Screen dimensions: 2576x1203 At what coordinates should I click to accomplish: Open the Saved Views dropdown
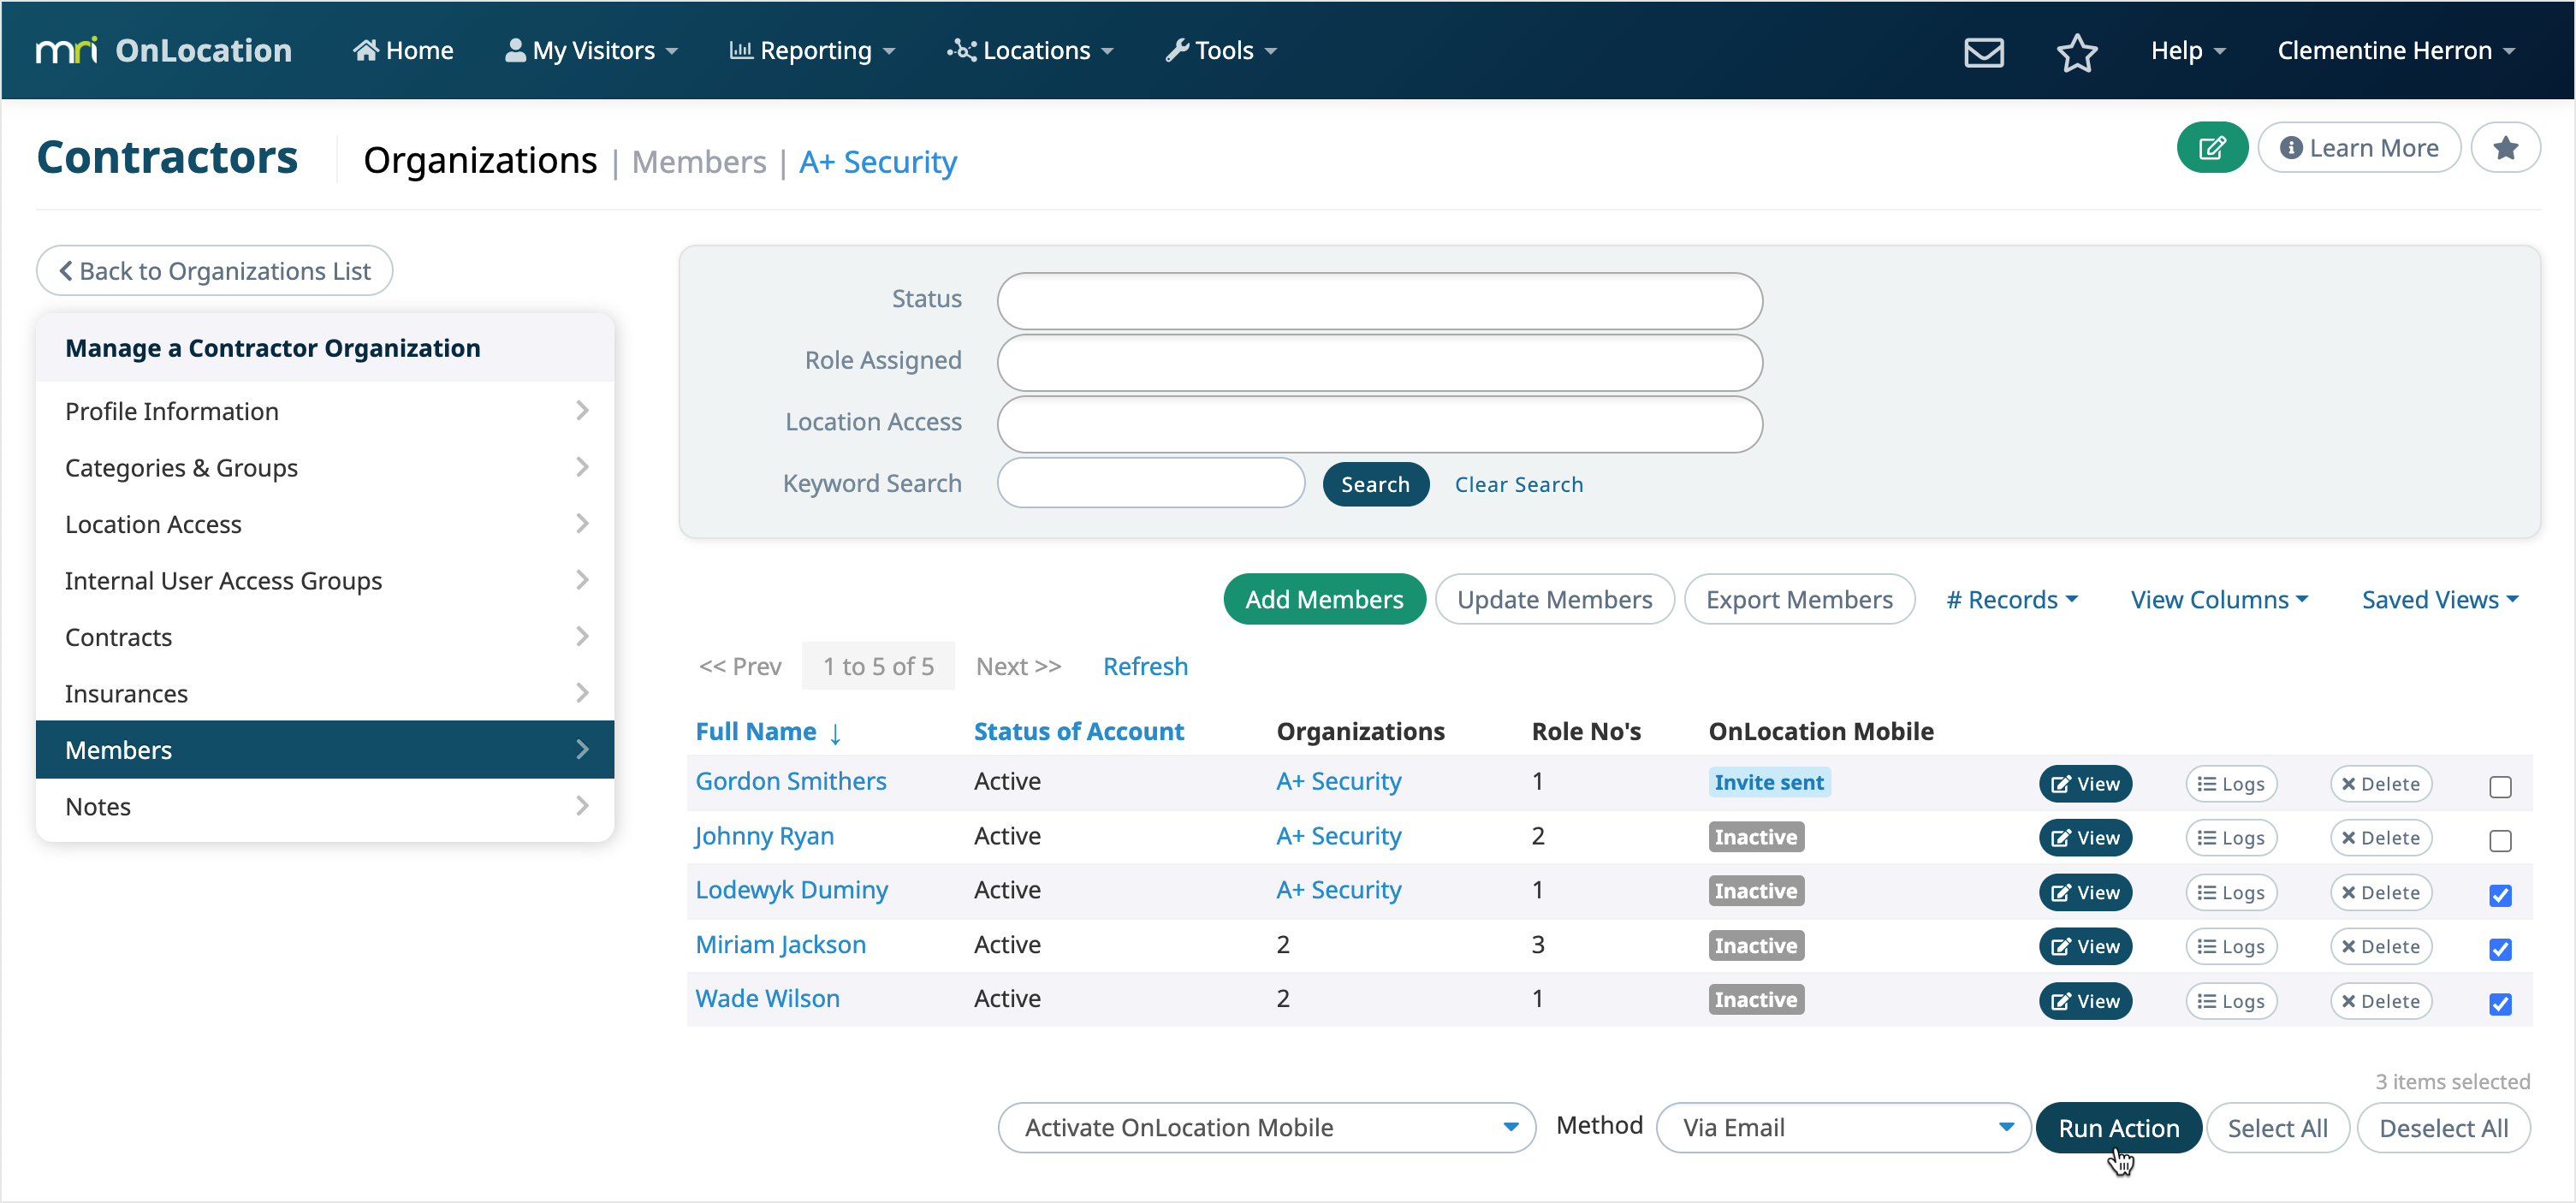[x=2439, y=599]
